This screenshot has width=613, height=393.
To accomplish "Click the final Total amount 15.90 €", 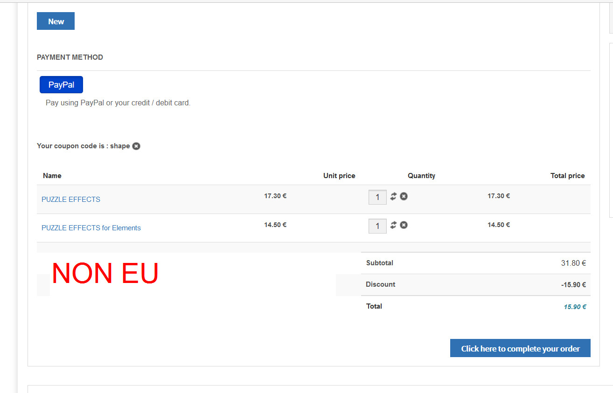I will click(x=575, y=307).
